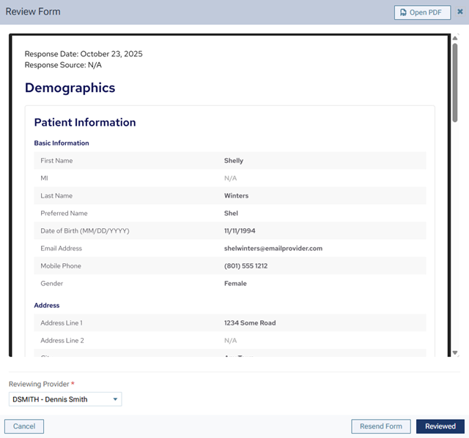Click the mobile phone number (801) 555 1212
Image resolution: width=469 pixels, height=438 pixels.
coord(245,266)
